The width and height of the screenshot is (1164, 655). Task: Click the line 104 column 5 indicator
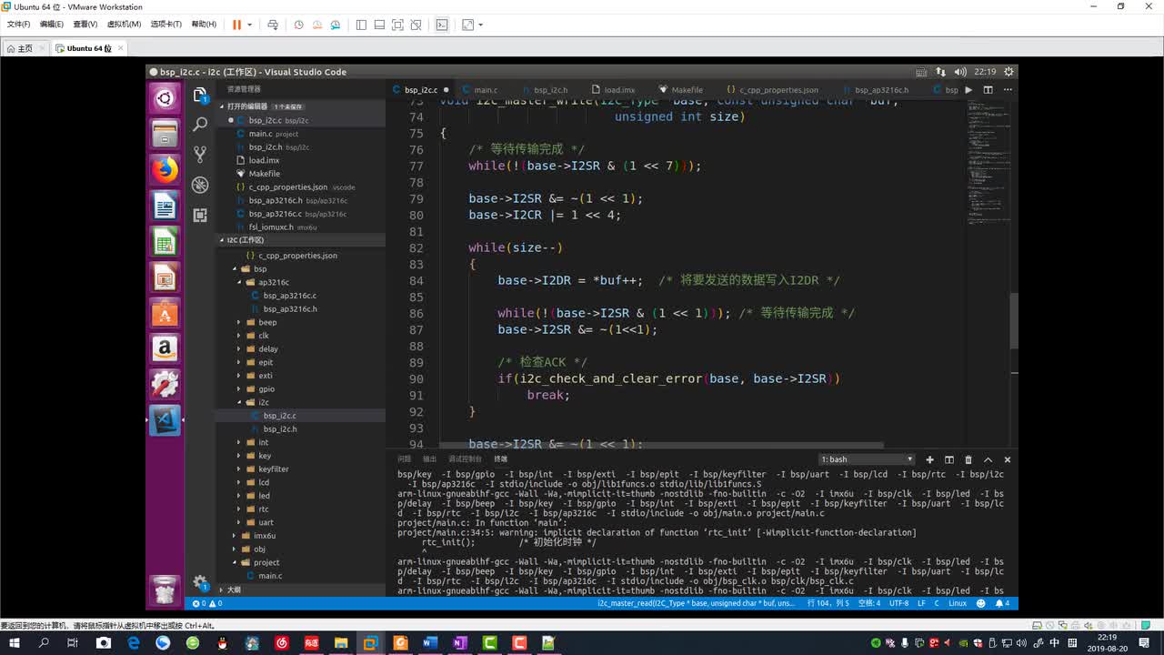[829, 603]
